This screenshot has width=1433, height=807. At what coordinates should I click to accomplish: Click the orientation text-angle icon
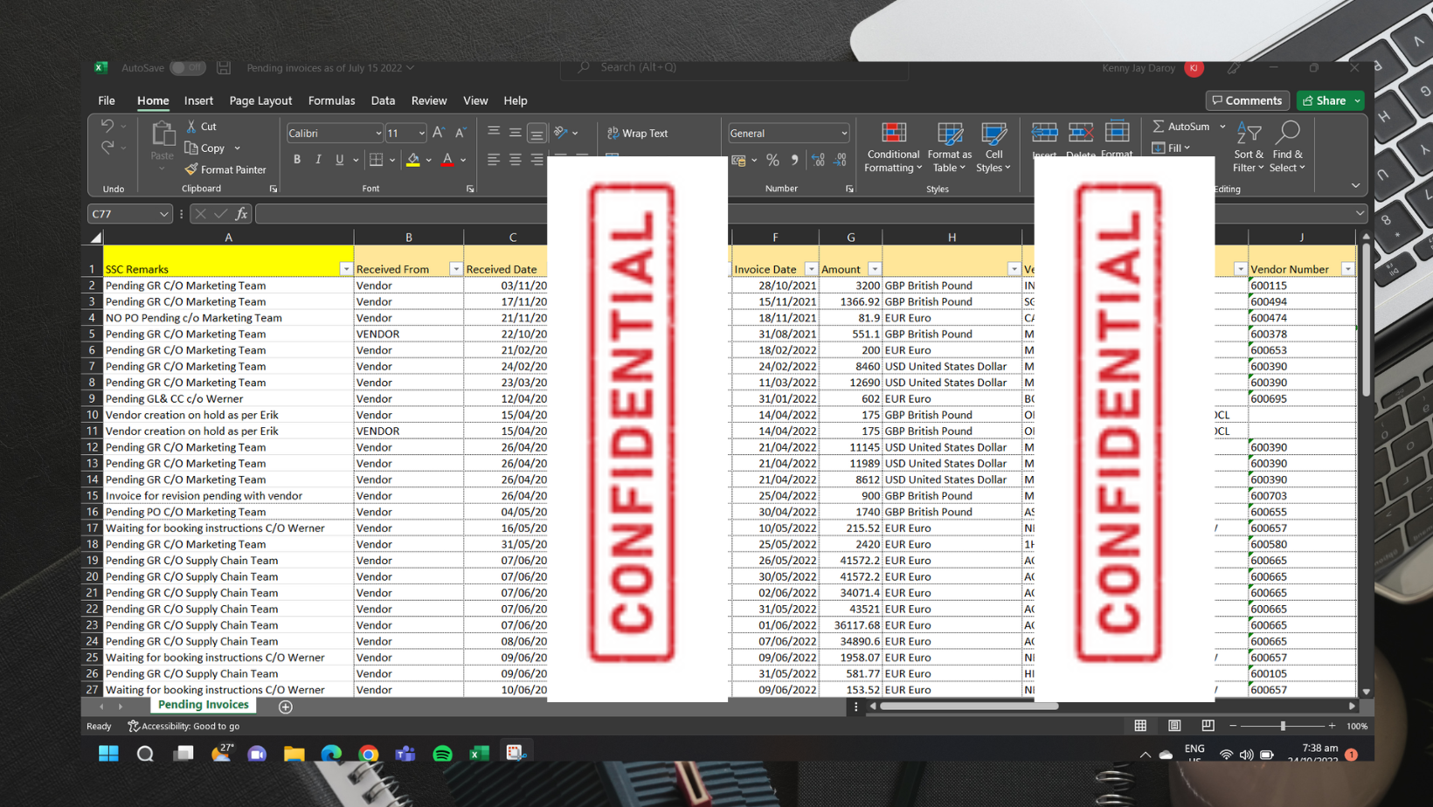coord(561,133)
